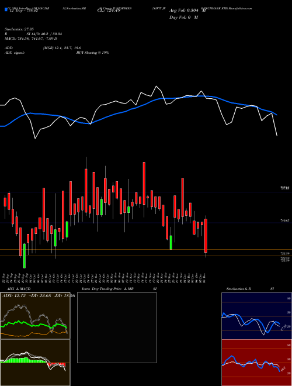Click the 'Intra Day Trading Price & MRSI' heading
This screenshot has width=292, height=386.
point(119,289)
